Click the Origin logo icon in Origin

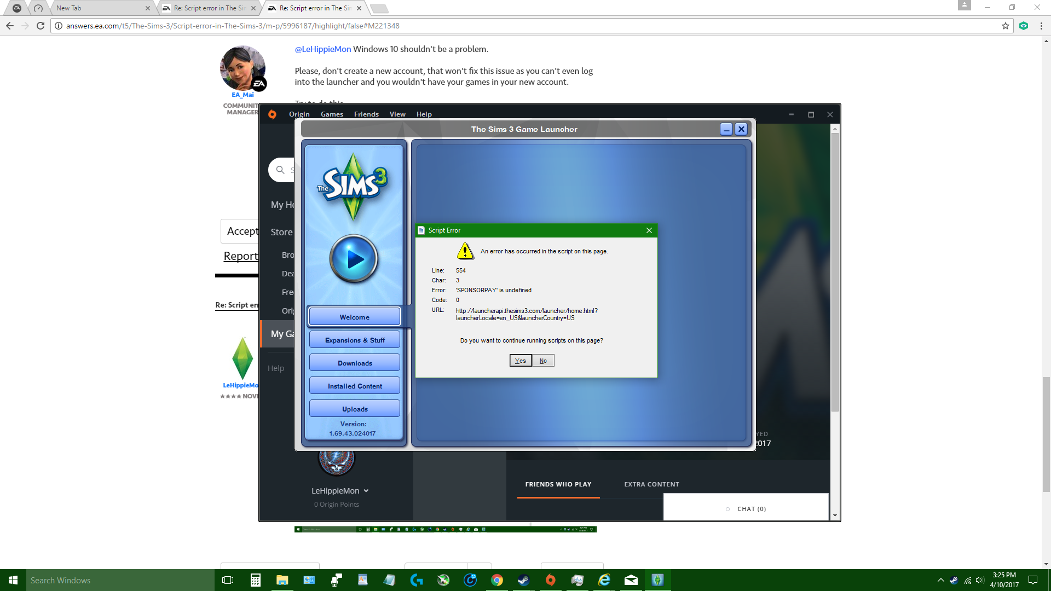(x=272, y=114)
